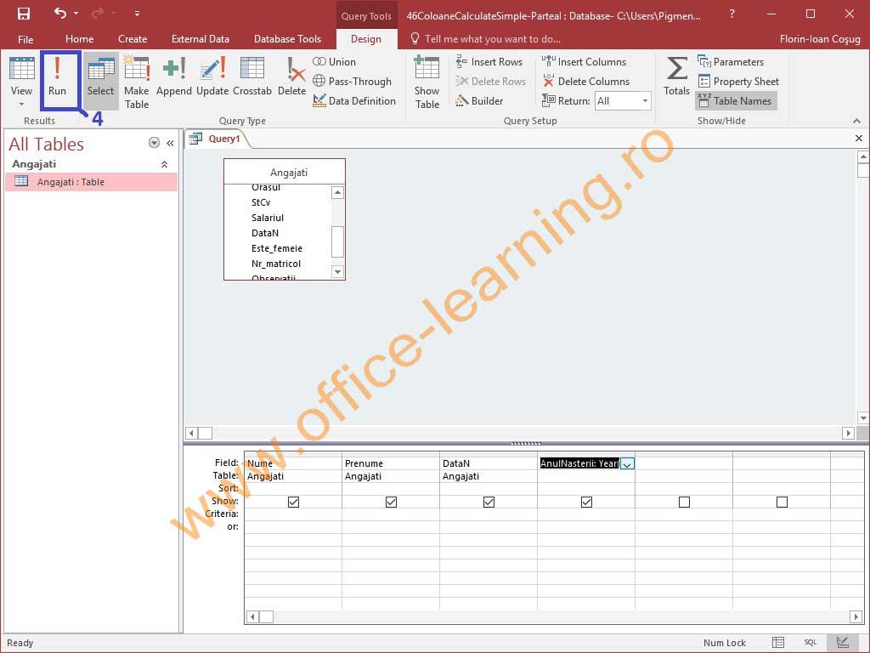This screenshot has height=653, width=870.
Task: Switch to Design view in status bar
Action: (x=842, y=643)
